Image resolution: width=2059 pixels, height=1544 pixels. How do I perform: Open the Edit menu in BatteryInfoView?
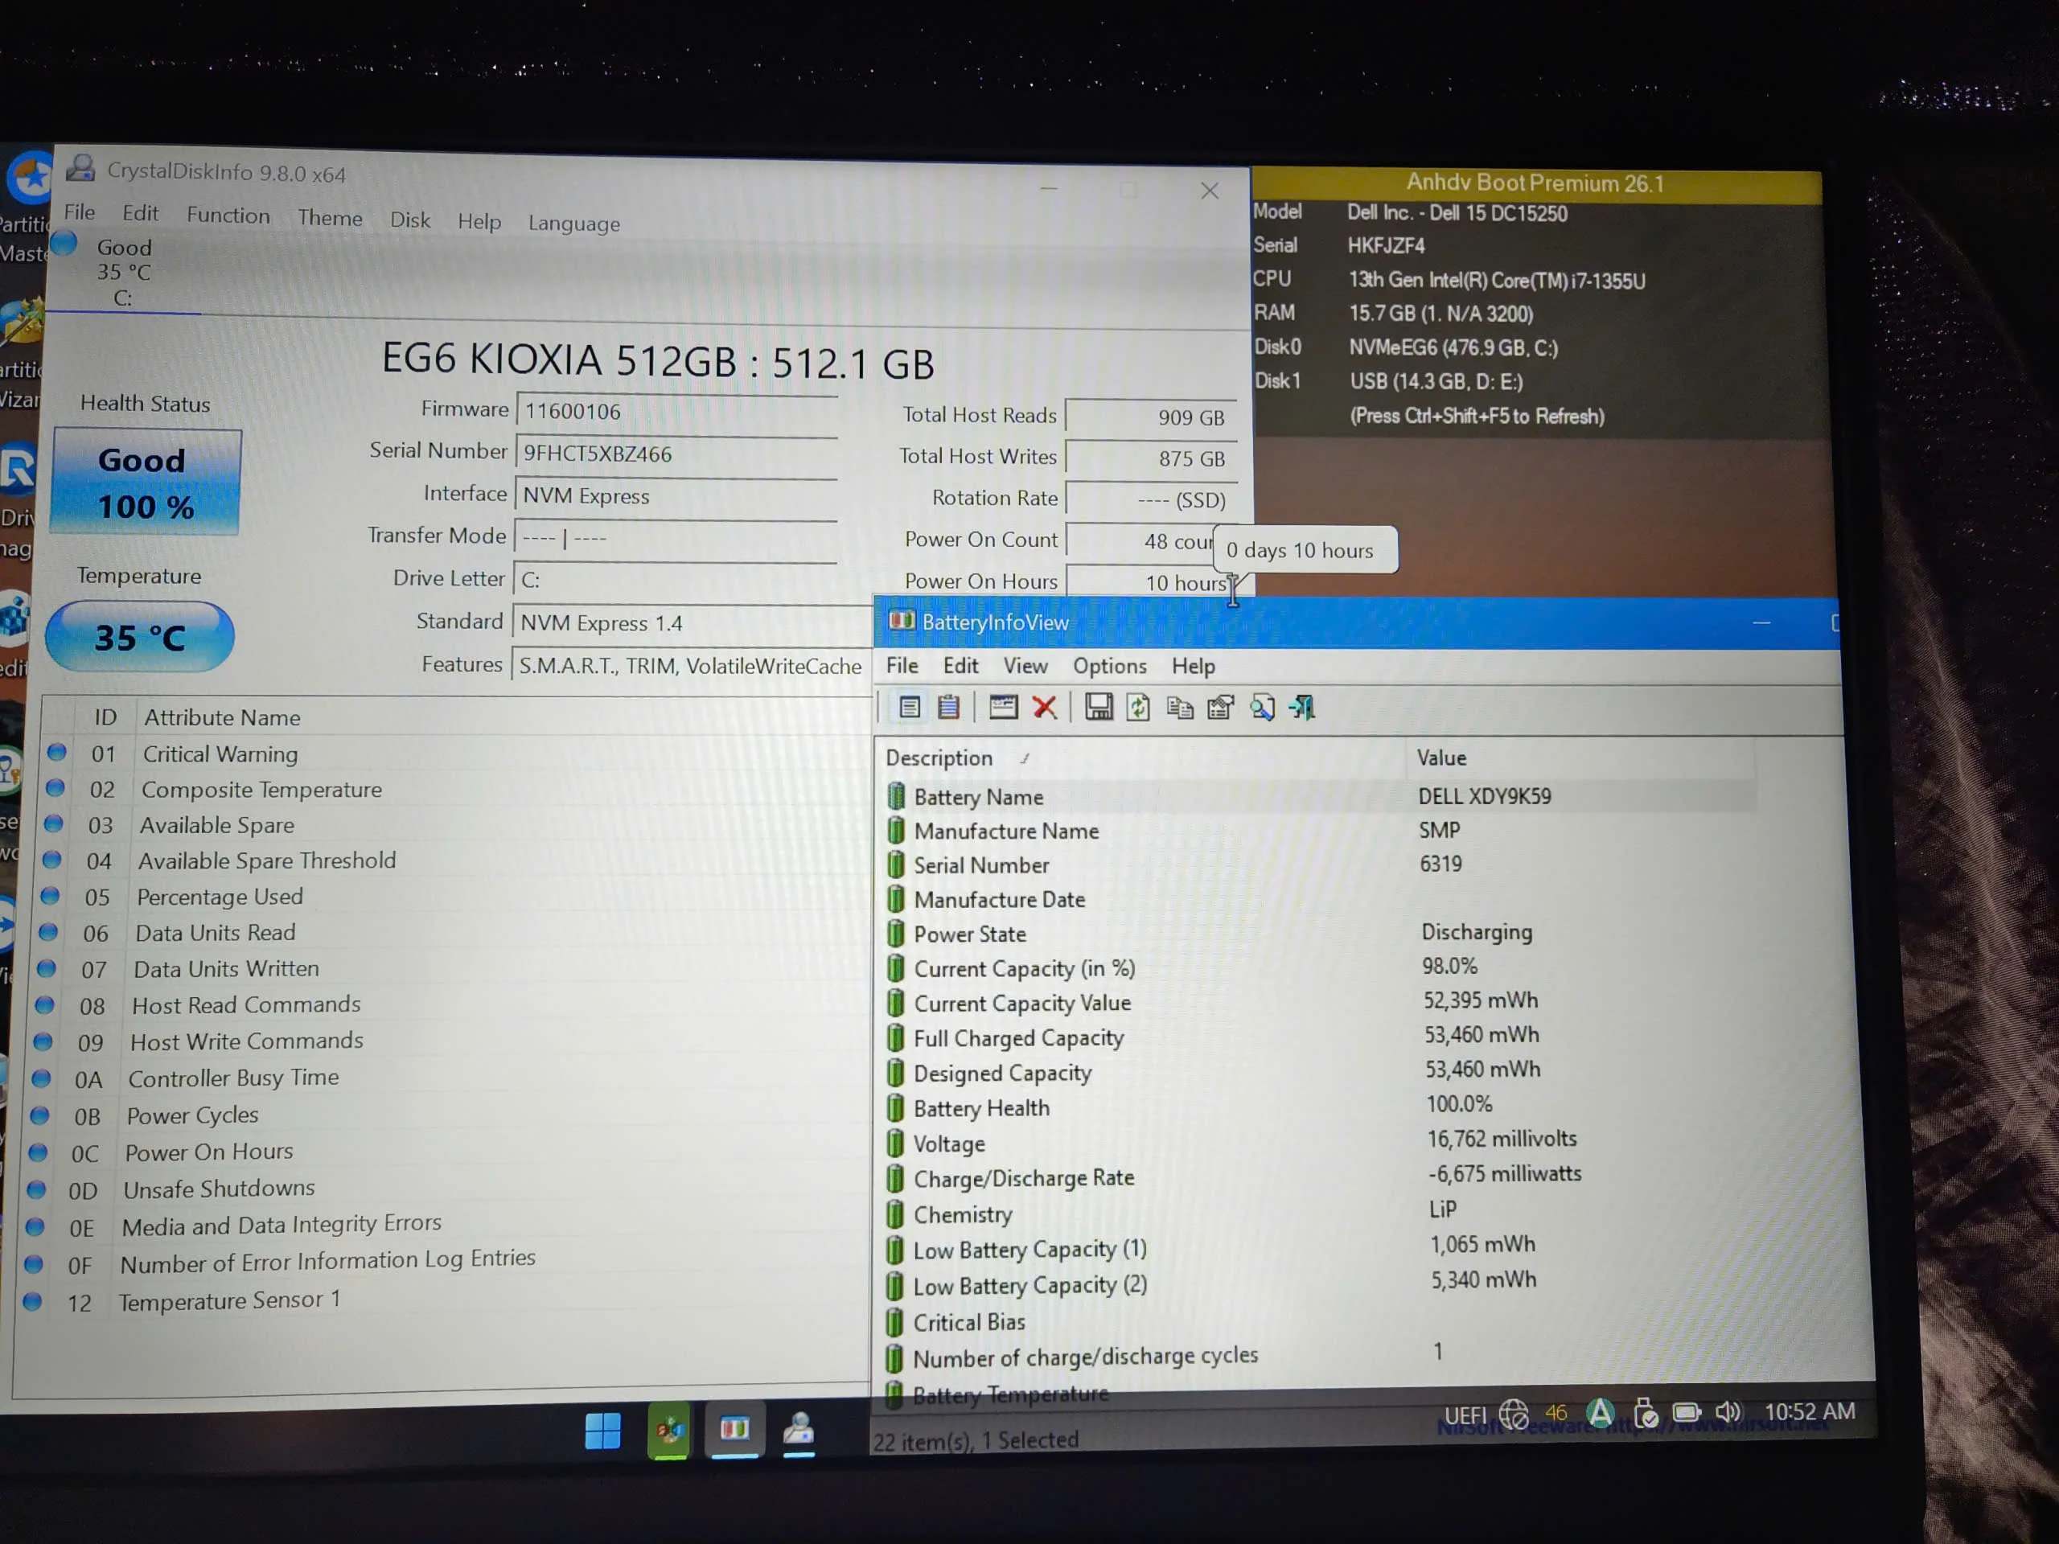click(960, 665)
